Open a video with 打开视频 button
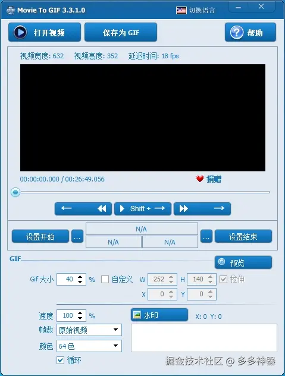The width and height of the screenshot is (285, 376). click(45, 32)
